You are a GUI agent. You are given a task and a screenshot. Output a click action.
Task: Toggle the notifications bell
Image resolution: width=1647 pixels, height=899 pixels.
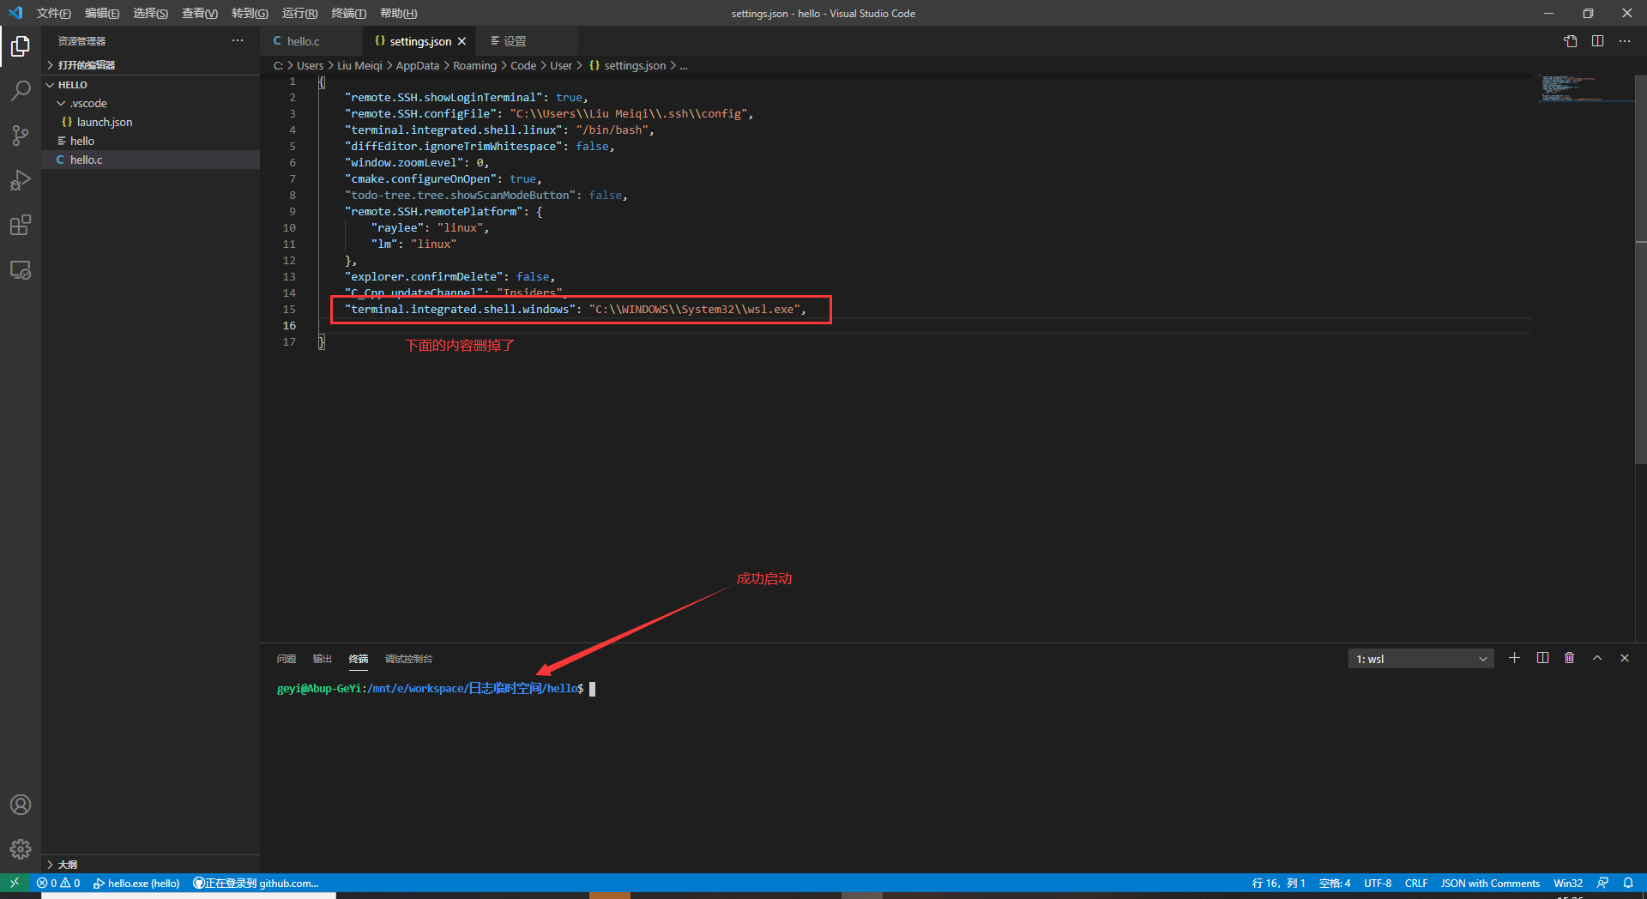click(1629, 883)
